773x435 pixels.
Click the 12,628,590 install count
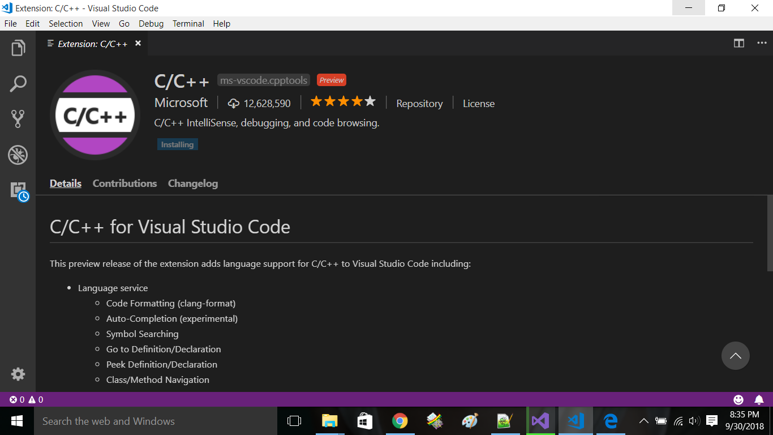click(267, 104)
